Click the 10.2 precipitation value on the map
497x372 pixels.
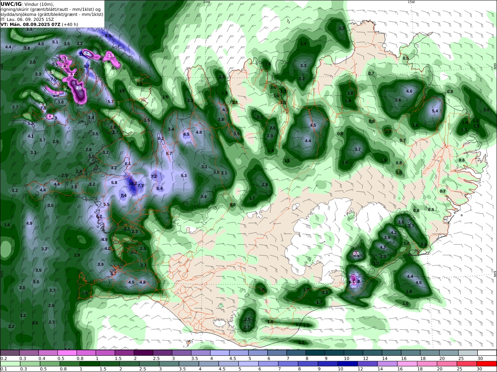point(133,184)
